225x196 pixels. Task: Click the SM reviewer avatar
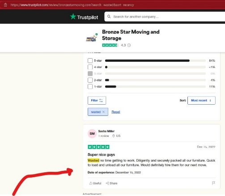92,134
